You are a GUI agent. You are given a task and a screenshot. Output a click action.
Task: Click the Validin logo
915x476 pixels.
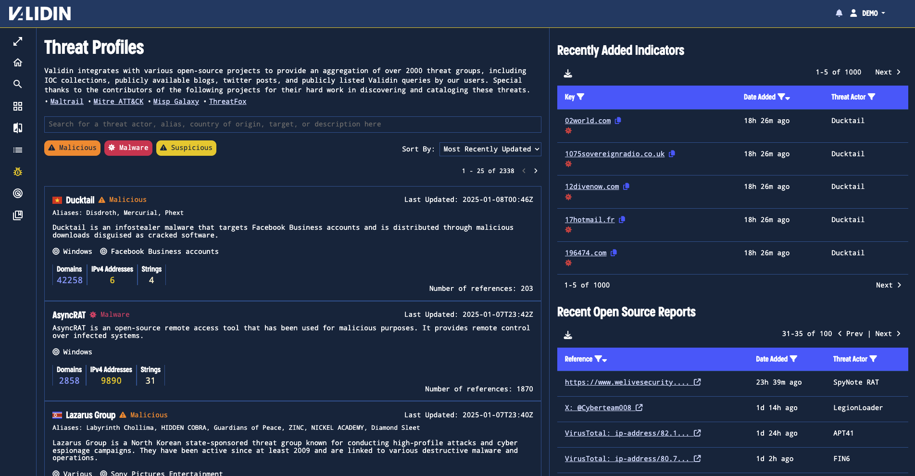coord(40,13)
